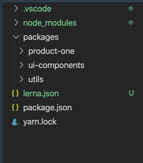Image resolution: width=143 pixels, height=163 pixels.
Task: Click the green status dot on node_modules
Action: pos(131,22)
